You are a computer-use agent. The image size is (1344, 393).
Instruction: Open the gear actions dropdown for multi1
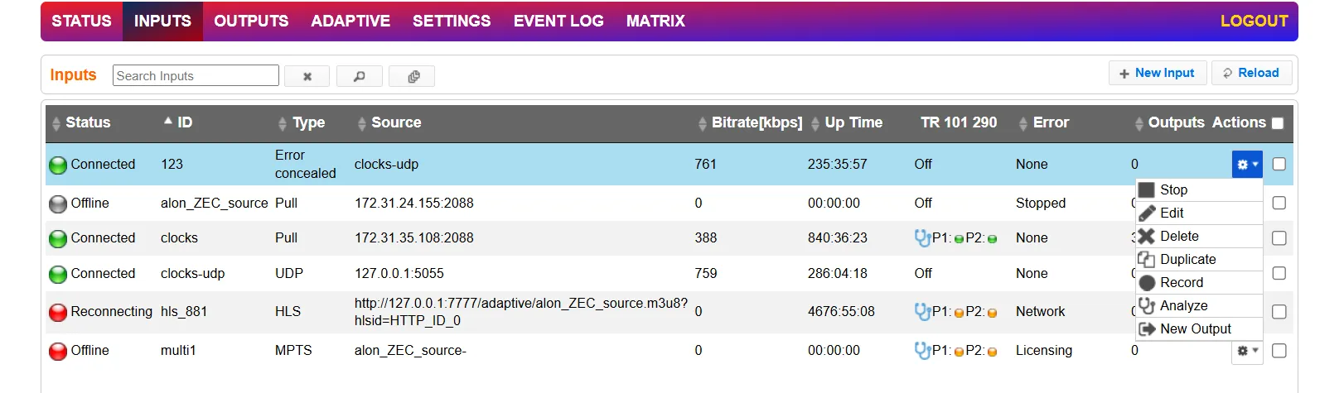coord(1247,351)
